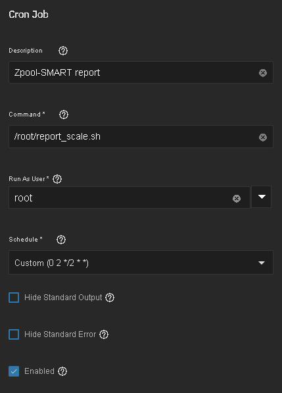Open help icon beside Hide Standard Output
282x393 pixels.
click(110, 298)
